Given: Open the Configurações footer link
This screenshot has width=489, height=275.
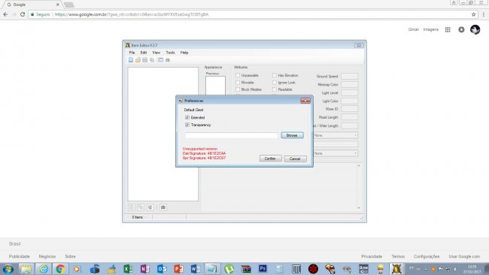Looking at the screenshot, I should 427,257.
